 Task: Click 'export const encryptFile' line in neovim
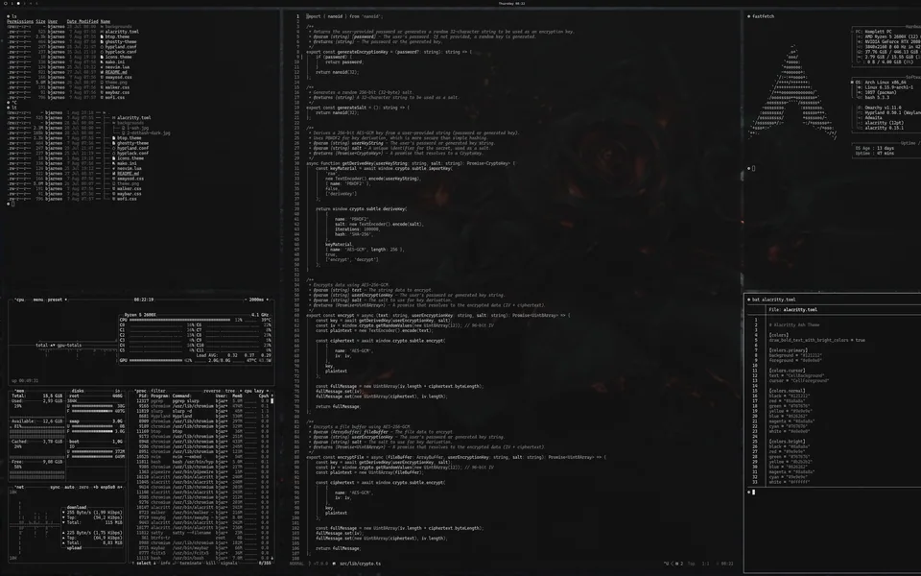point(456,457)
